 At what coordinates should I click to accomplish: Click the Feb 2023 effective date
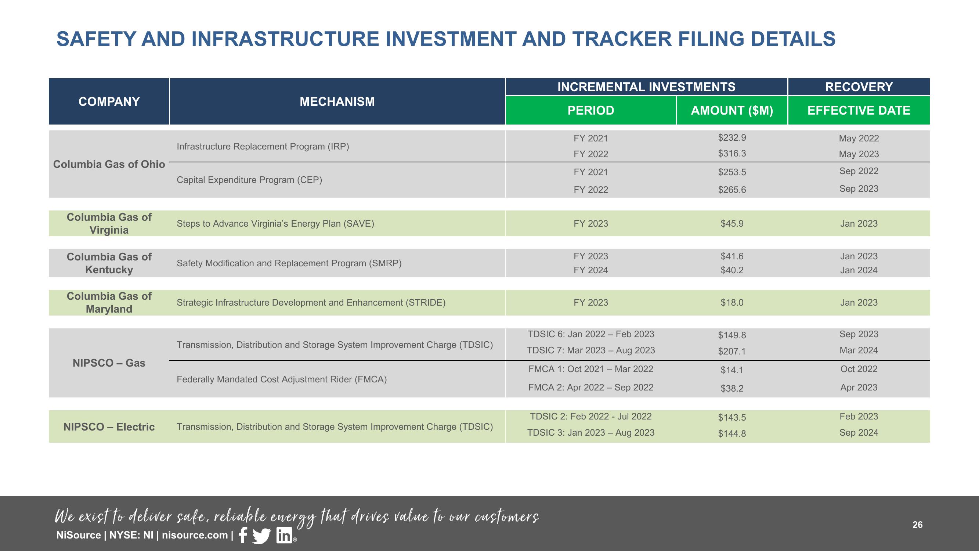(x=859, y=417)
